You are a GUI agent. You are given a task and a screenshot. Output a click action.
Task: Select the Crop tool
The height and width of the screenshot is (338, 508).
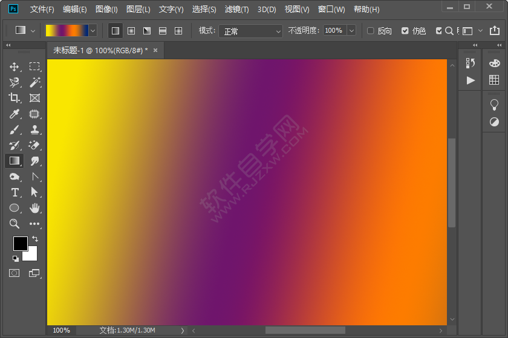pos(15,98)
